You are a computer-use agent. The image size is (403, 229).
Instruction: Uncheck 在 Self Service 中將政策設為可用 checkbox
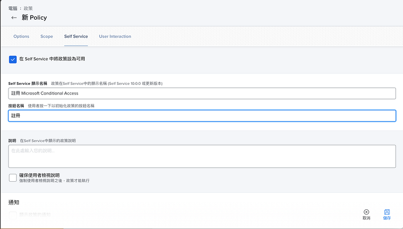pyautogui.click(x=13, y=59)
